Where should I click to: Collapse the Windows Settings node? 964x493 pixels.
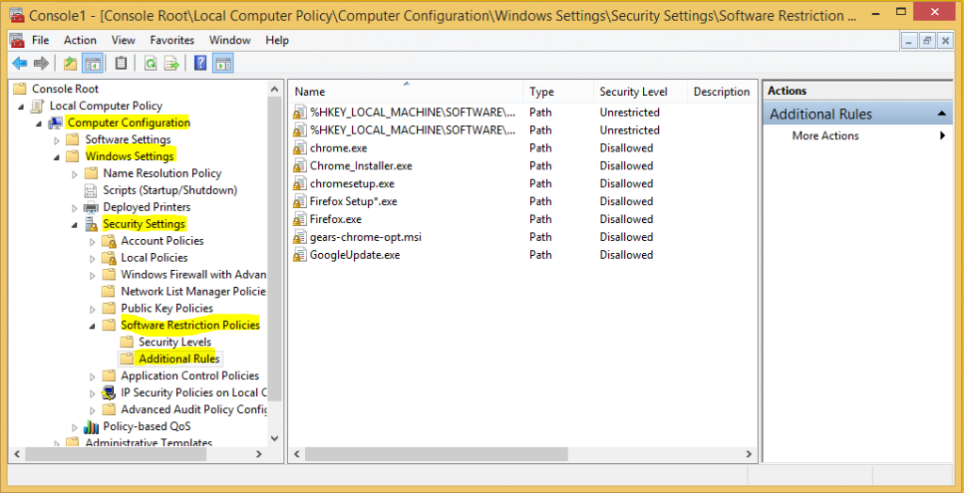click(57, 157)
